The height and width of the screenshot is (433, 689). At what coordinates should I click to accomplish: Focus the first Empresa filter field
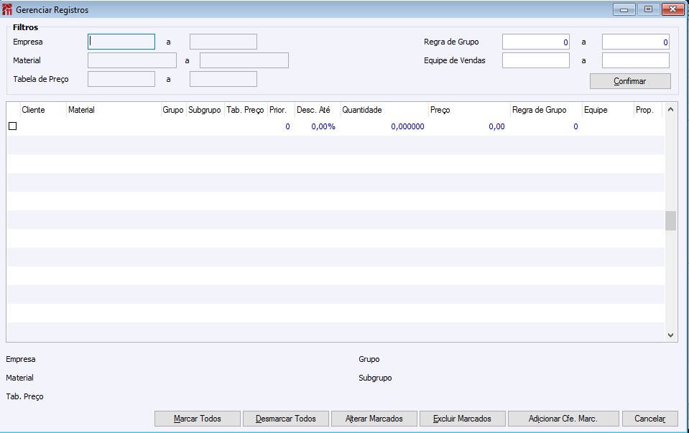pyautogui.click(x=121, y=42)
